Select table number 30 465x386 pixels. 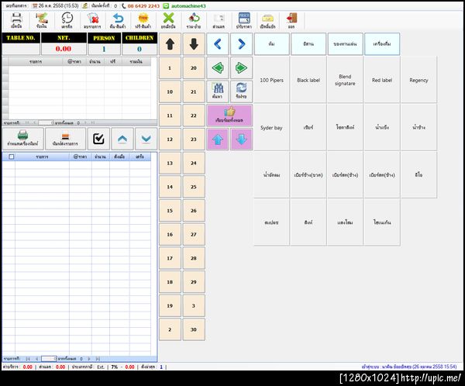pos(194,329)
